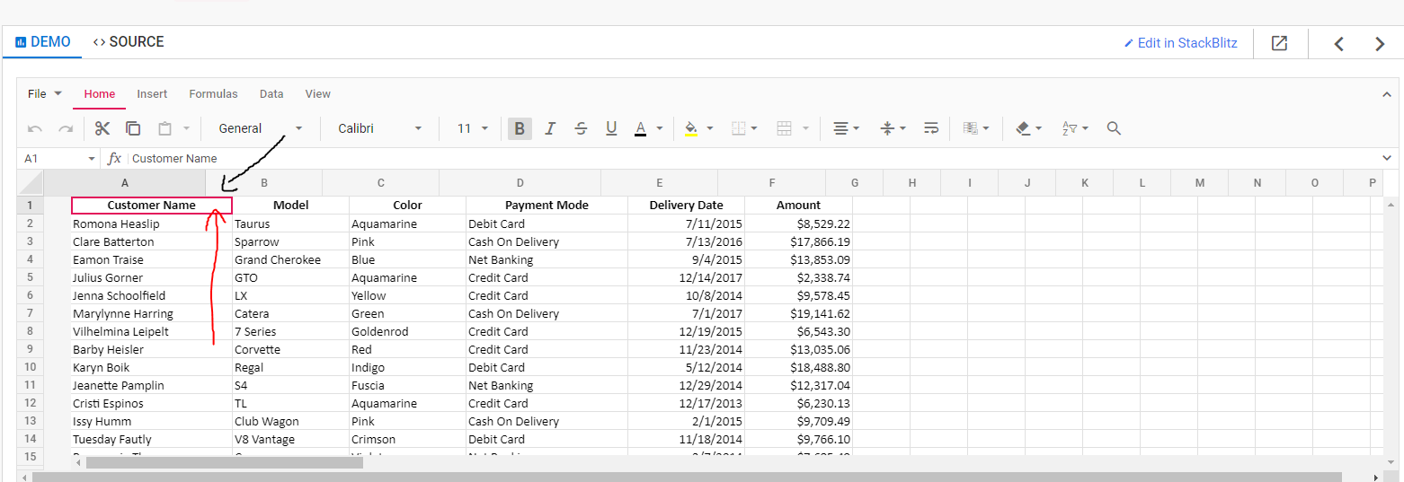This screenshot has height=482, width=1404.
Task: Select cell B3 containing Sparrow
Action: (x=290, y=242)
